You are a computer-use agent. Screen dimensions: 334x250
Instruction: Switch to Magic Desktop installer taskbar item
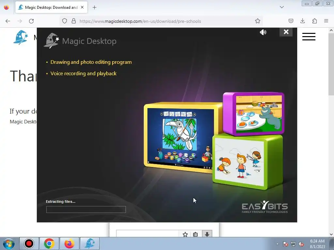90,243
